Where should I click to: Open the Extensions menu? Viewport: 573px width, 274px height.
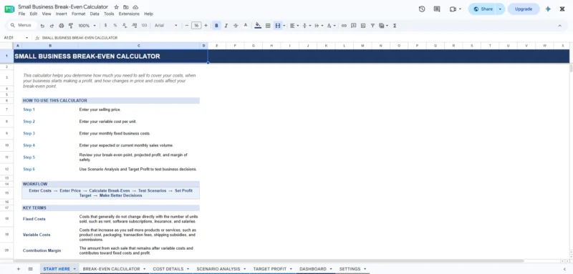pos(129,14)
